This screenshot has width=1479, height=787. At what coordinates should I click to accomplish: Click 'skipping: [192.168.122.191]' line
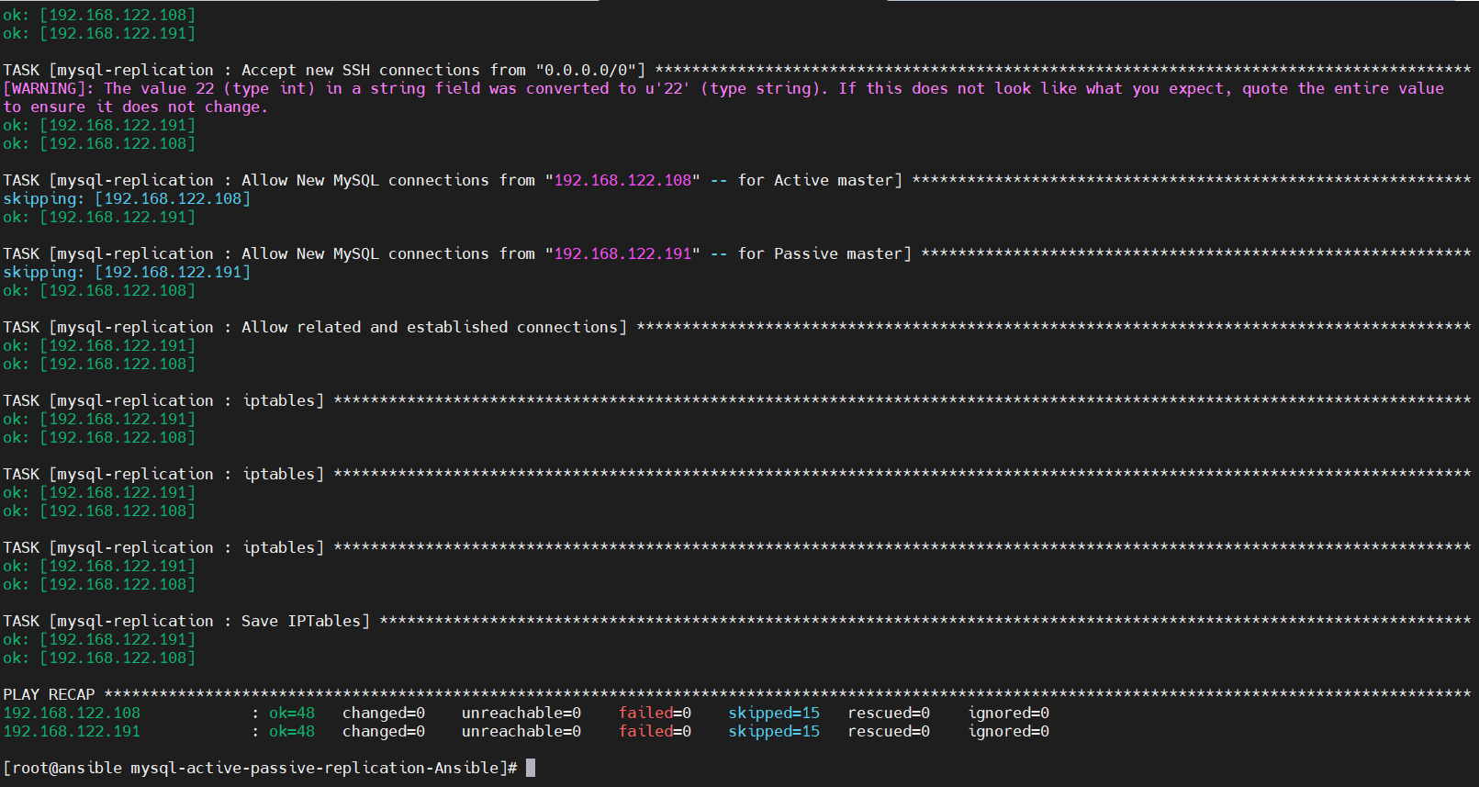coord(127,272)
